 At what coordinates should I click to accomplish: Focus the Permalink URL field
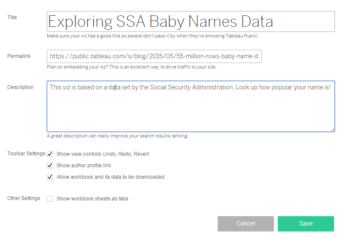pos(154,56)
